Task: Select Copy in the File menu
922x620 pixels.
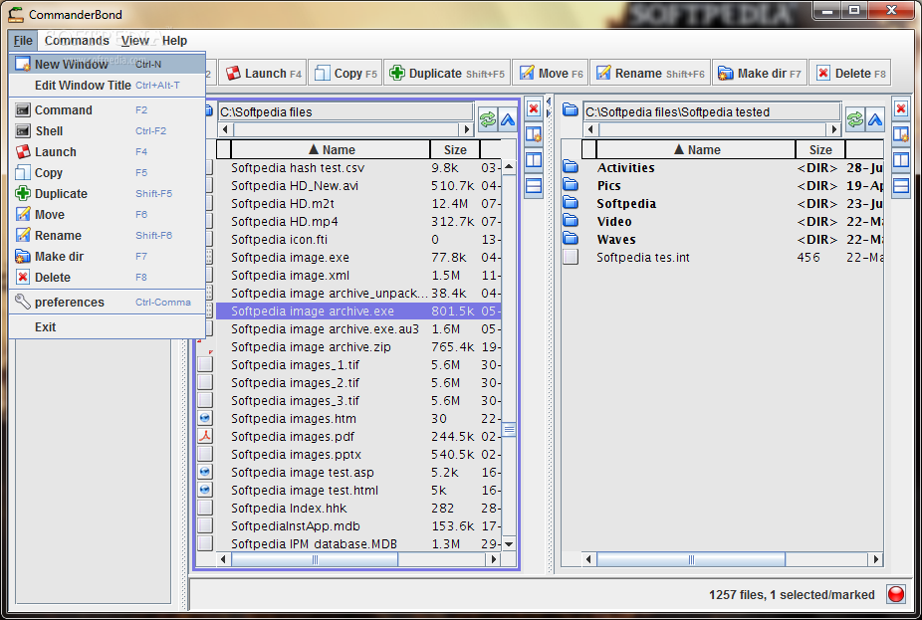Action: pyautogui.click(x=107, y=173)
